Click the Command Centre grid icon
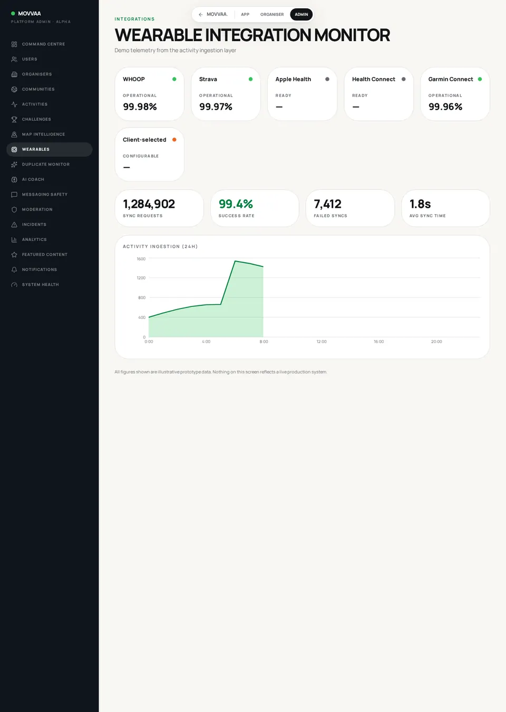Image resolution: width=506 pixels, height=712 pixels. pyautogui.click(x=14, y=44)
